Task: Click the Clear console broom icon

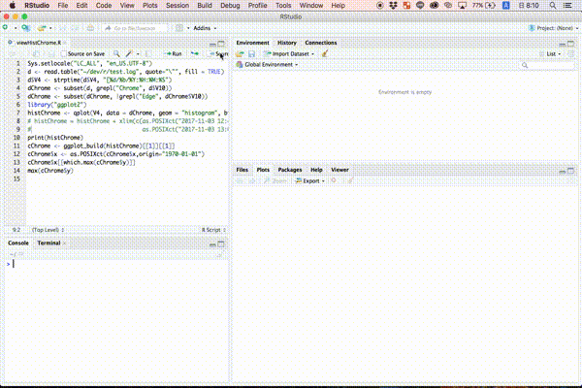Action: tap(220, 255)
